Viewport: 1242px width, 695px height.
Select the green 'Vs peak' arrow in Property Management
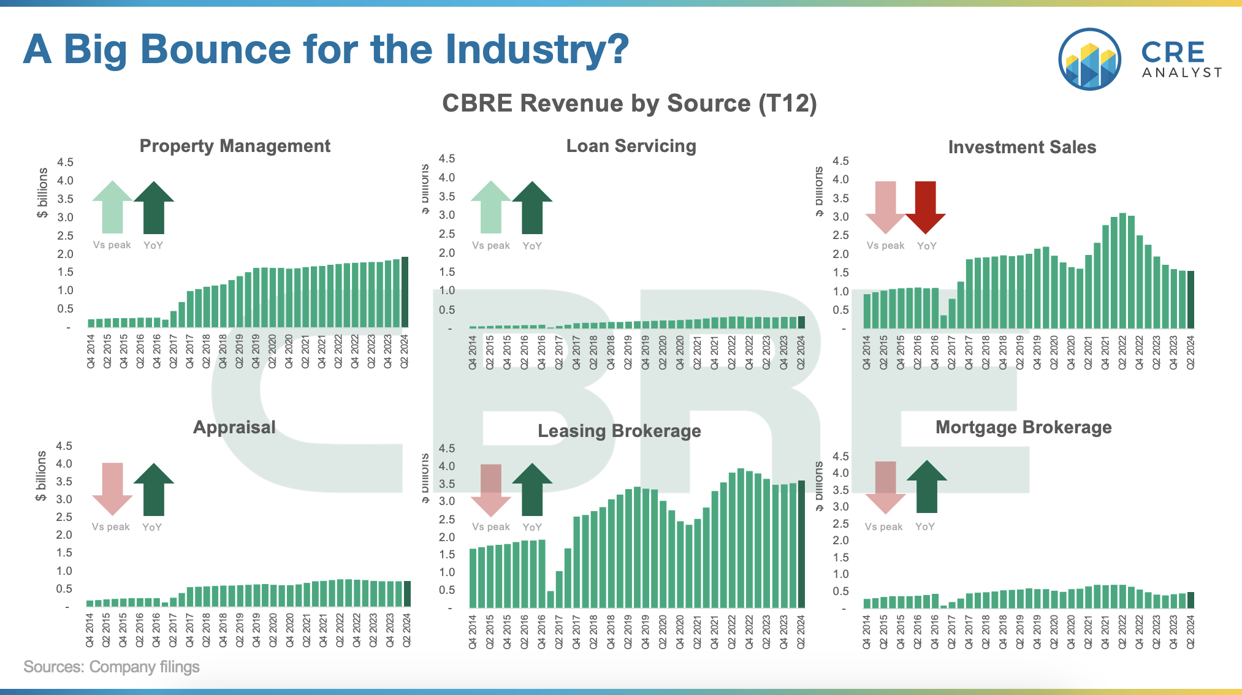click(111, 208)
